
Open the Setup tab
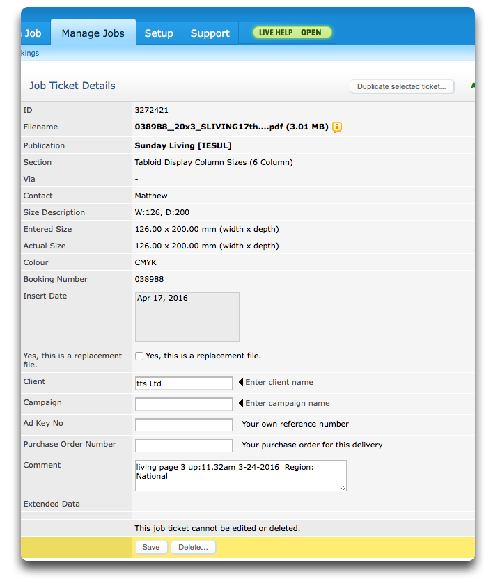coord(159,33)
